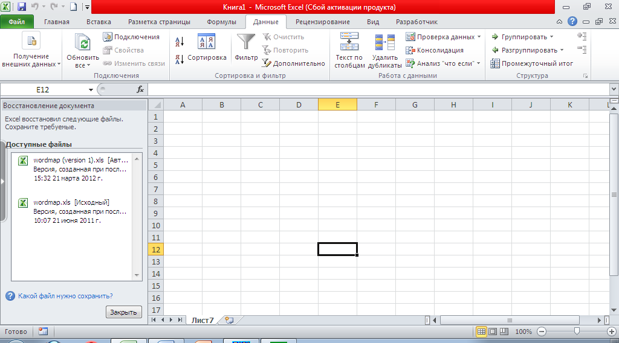Viewport: 619px width, 343px height.
Task: Go to the first sheet navigation arrow
Action: pos(154,320)
